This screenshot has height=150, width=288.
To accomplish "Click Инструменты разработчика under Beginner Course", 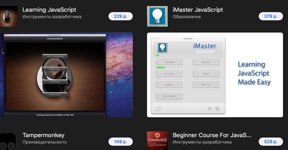I will pyautogui.click(x=202, y=142).
